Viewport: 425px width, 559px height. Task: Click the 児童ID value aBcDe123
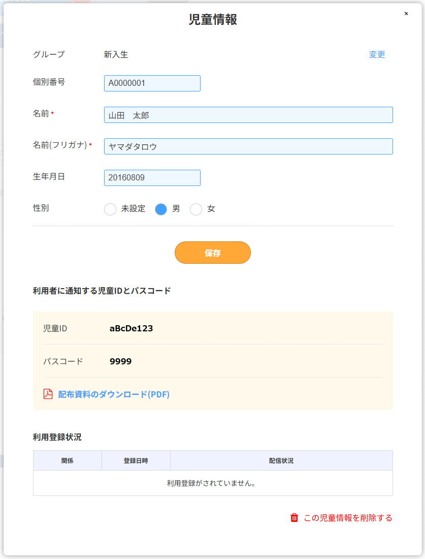[x=131, y=328]
